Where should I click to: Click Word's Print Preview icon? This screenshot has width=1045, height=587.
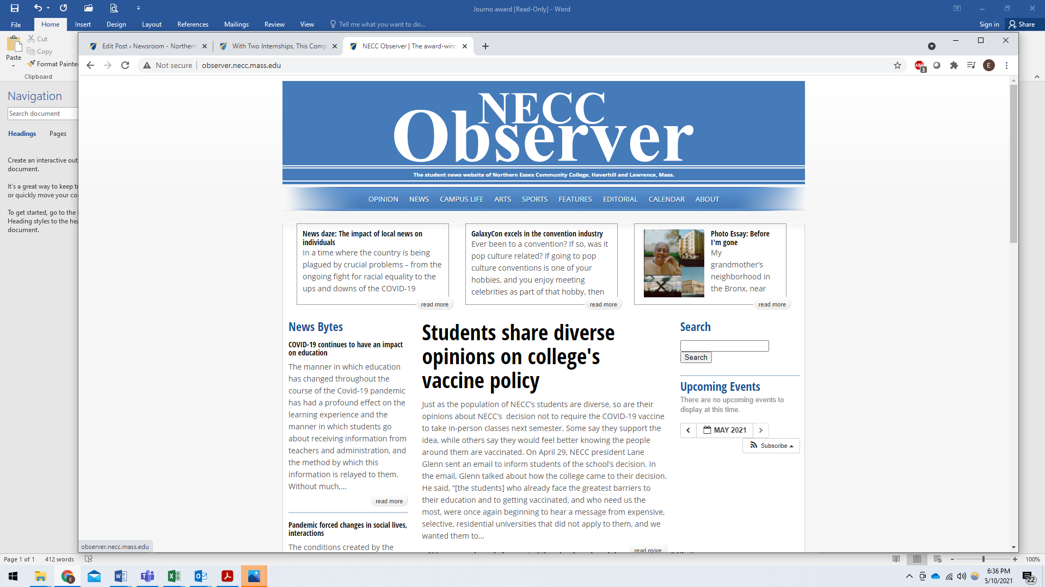[x=114, y=8]
